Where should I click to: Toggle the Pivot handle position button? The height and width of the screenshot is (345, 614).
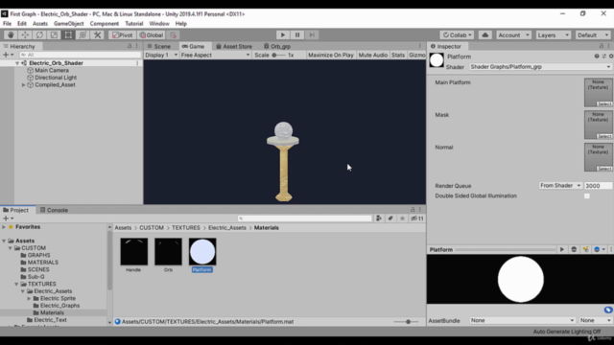coord(123,35)
